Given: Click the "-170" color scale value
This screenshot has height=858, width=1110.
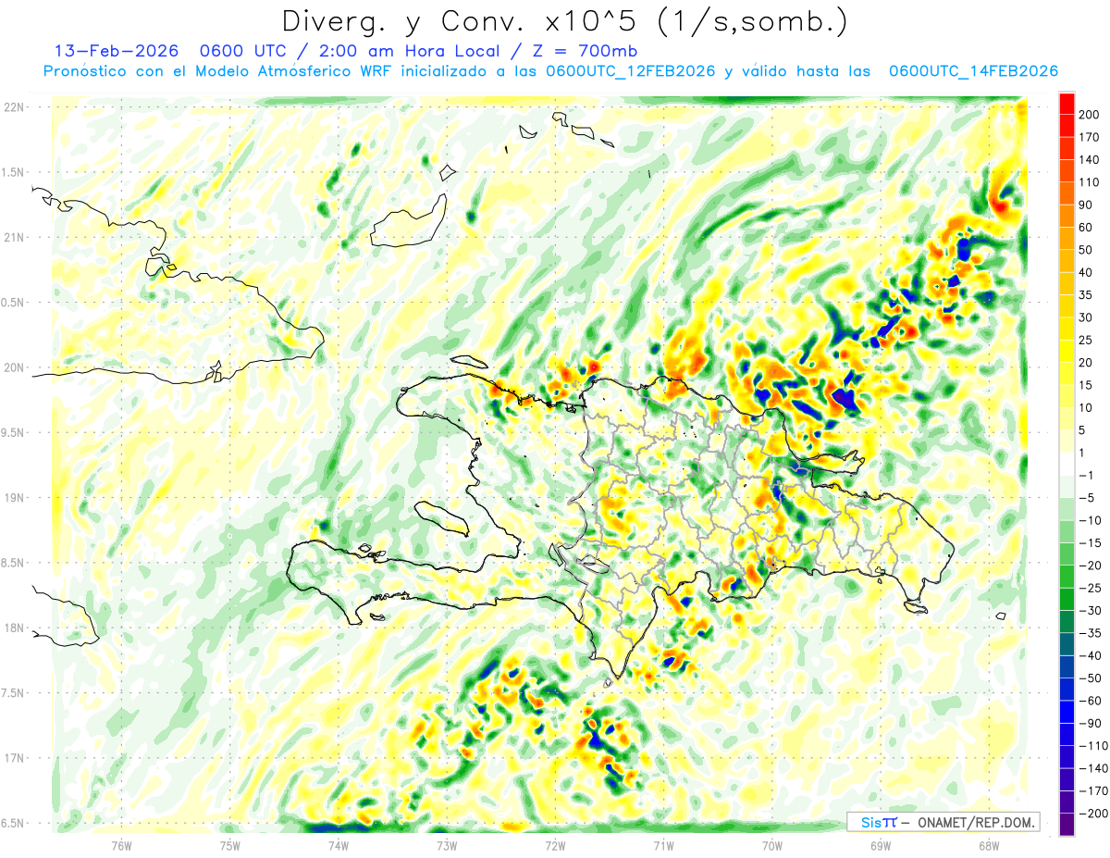Looking at the screenshot, I should (x=1093, y=791).
